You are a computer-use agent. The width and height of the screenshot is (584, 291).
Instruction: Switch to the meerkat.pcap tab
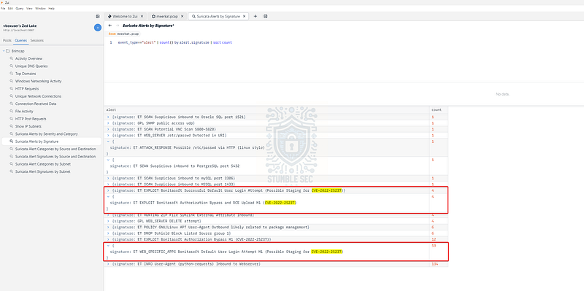click(x=167, y=16)
